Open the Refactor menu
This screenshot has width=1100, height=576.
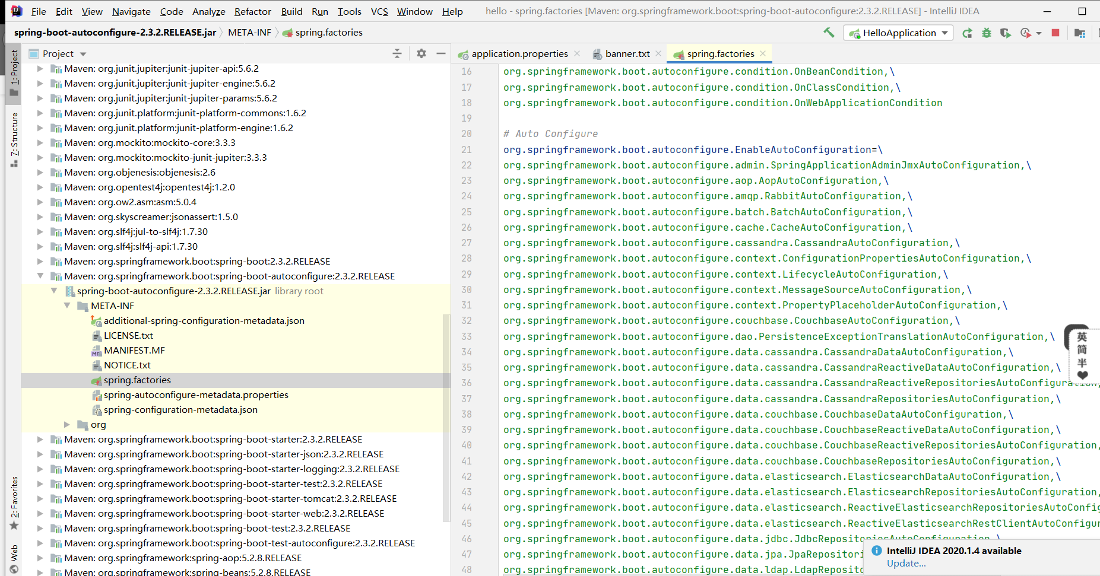click(x=252, y=11)
